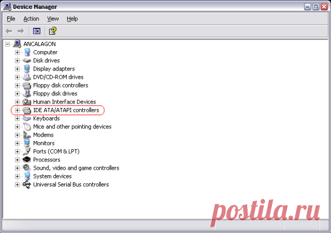Select the Ports (COM & LPT) label
The image size is (331, 233).
pos(56,151)
